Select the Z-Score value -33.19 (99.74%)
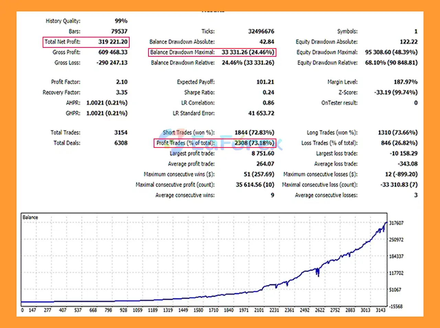 pyautogui.click(x=396, y=92)
